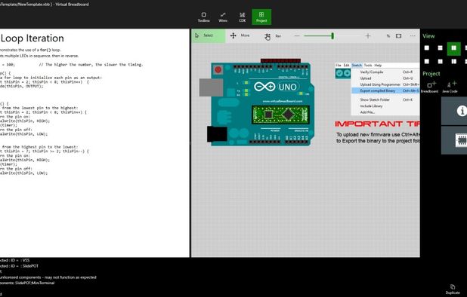
Task: Choose the Move tool
Action: tap(240, 35)
